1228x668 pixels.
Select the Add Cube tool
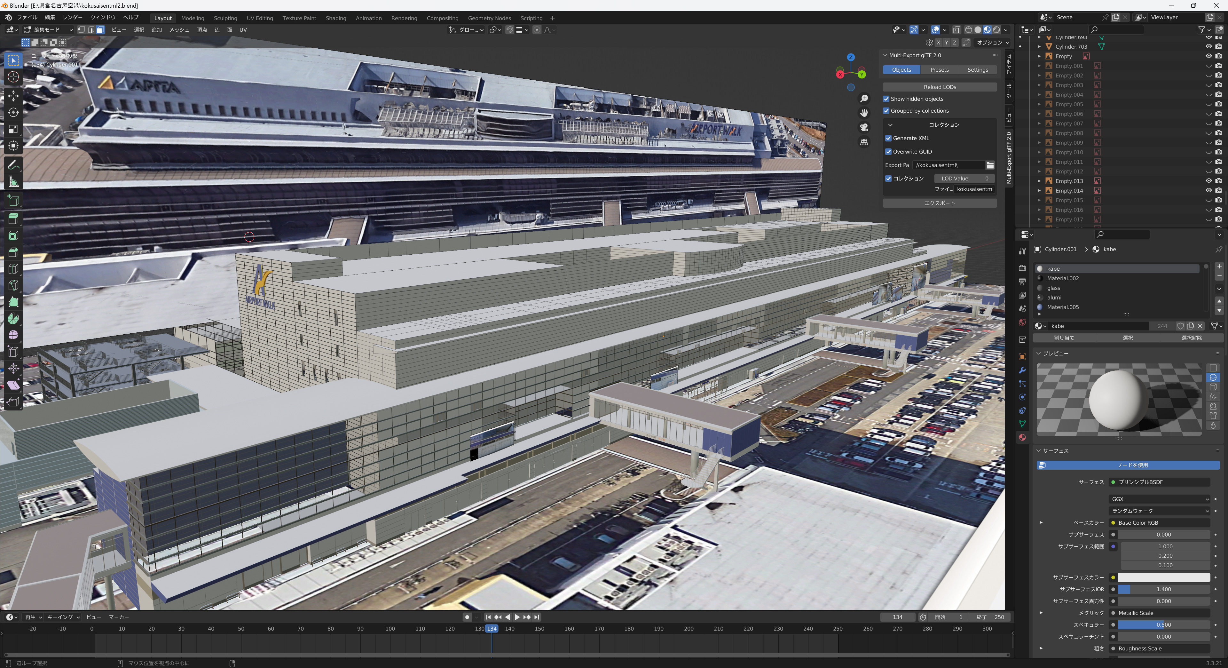click(13, 200)
